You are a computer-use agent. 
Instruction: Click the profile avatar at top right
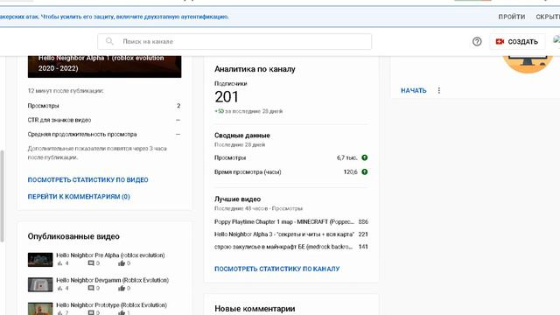point(556,40)
